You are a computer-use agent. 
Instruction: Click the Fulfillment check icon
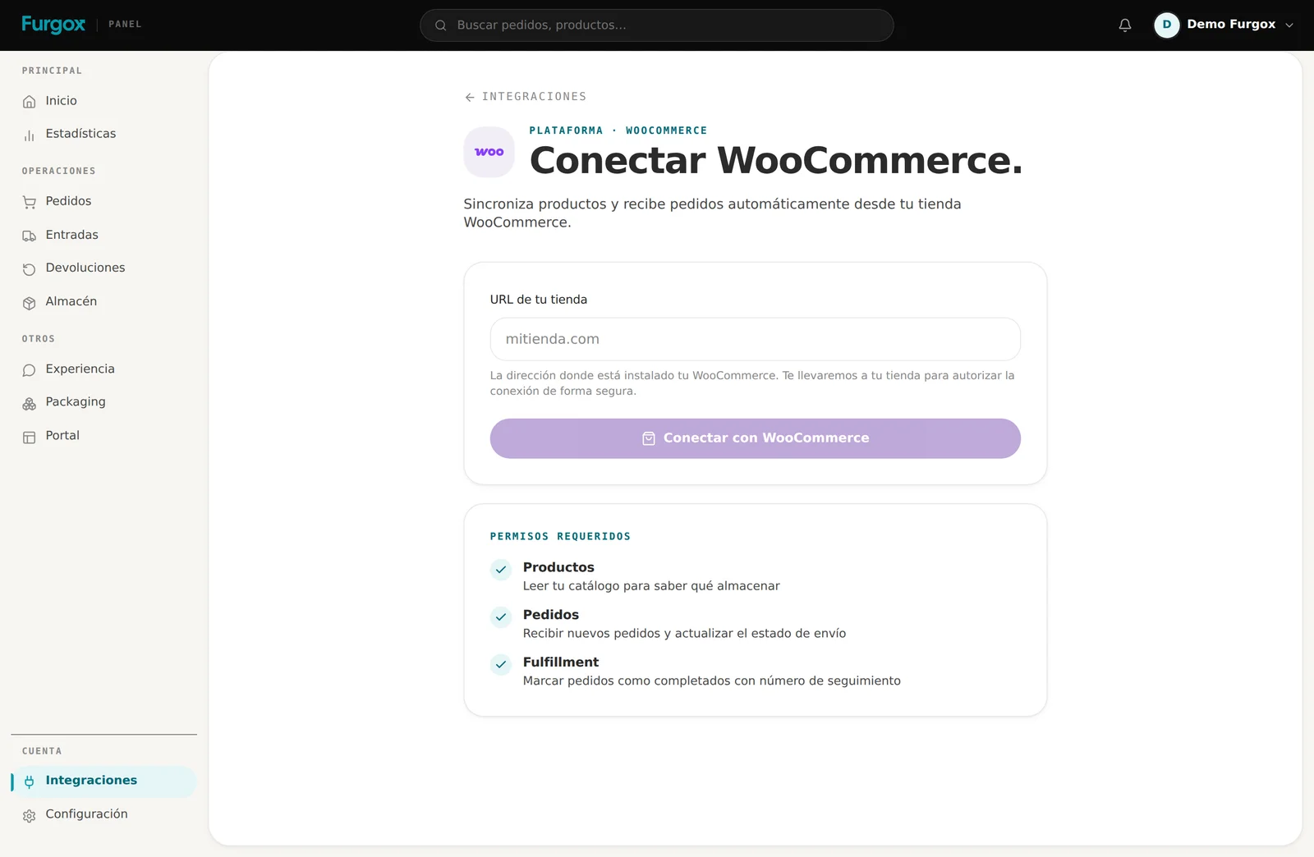coord(501,665)
